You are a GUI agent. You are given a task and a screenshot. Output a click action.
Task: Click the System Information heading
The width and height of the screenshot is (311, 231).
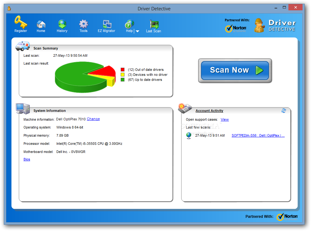(50, 111)
